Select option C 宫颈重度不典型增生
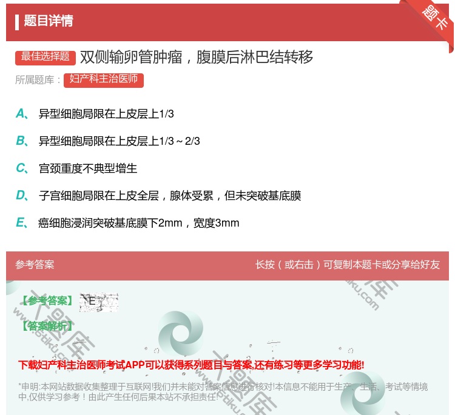The height and width of the screenshot is (415, 455). (x=88, y=168)
